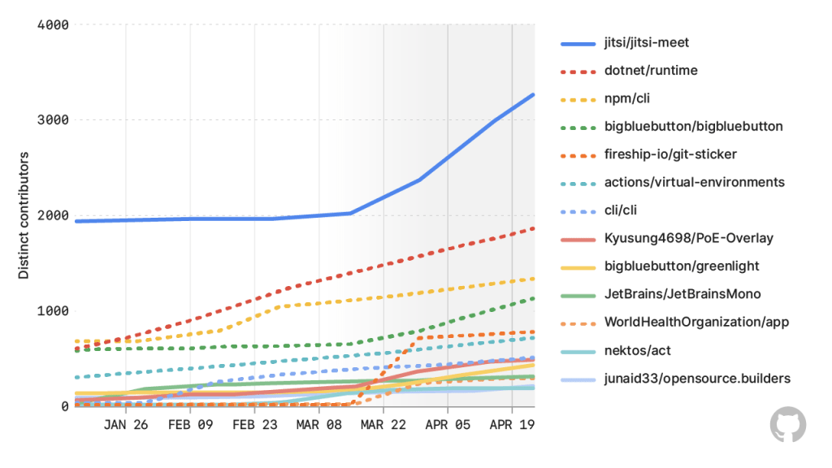This screenshot has height=468, width=832.
Task: Click the 4000 y-axis tick label
Action: [x=53, y=25]
